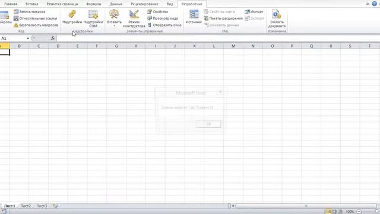This screenshot has height=214, width=380.
Task: Minimize the ribbon with the caret icon
Action: pyautogui.click(x=368, y=4)
